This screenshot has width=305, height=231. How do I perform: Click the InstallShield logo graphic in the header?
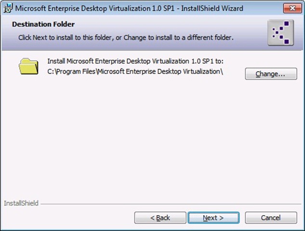280,33
